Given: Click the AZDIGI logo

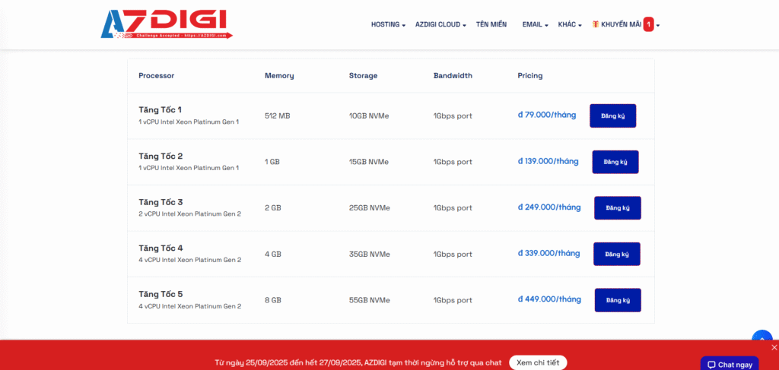Looking at the screenshot, I should point(166,24).
